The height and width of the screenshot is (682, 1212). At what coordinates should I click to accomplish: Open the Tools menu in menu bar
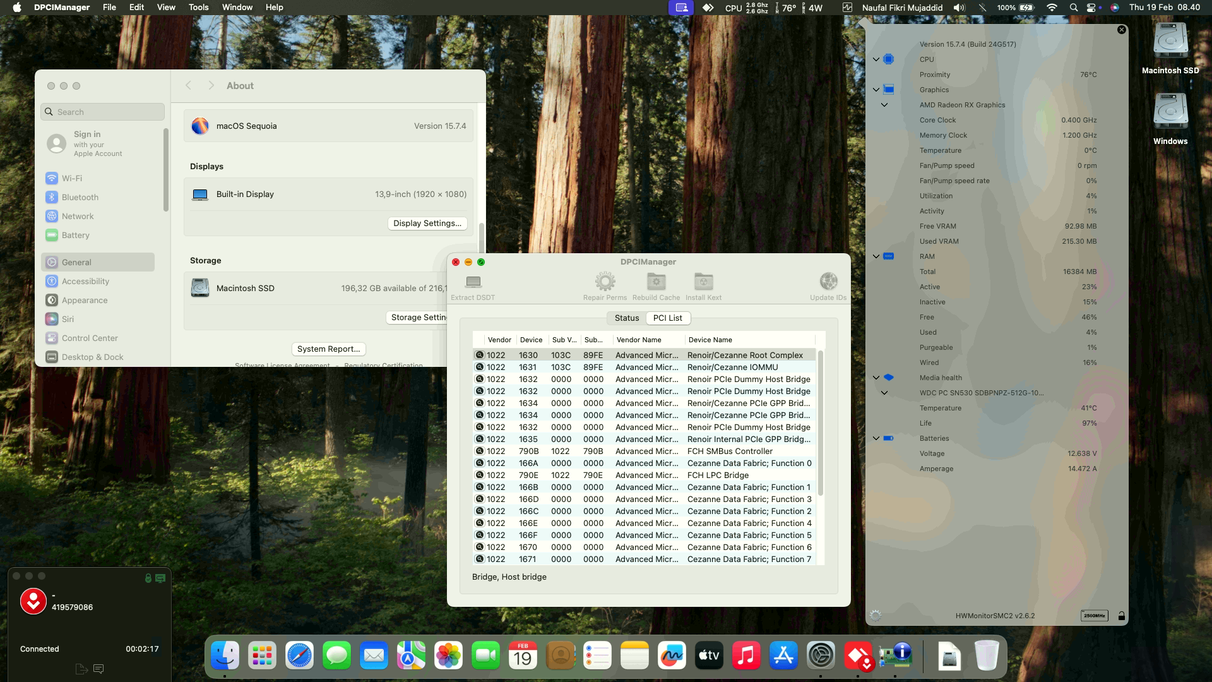(198, 8)
